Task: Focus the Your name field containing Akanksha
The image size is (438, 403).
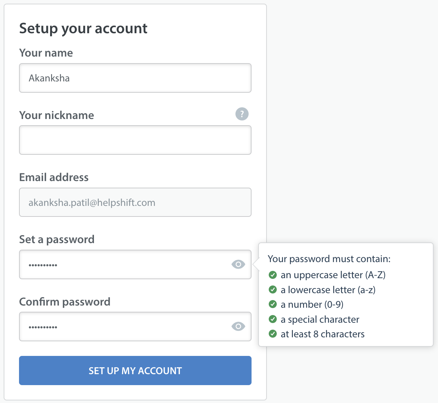Action: (x=135, y=78)
